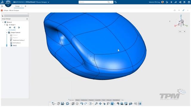
Task: Click the tree view icon above Design Manager
Action: click(x=3, y=16)
